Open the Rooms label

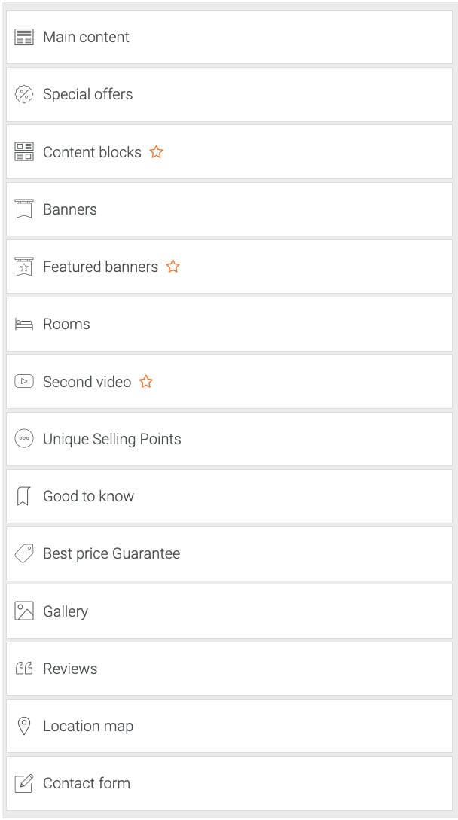(x=66, y=325)
